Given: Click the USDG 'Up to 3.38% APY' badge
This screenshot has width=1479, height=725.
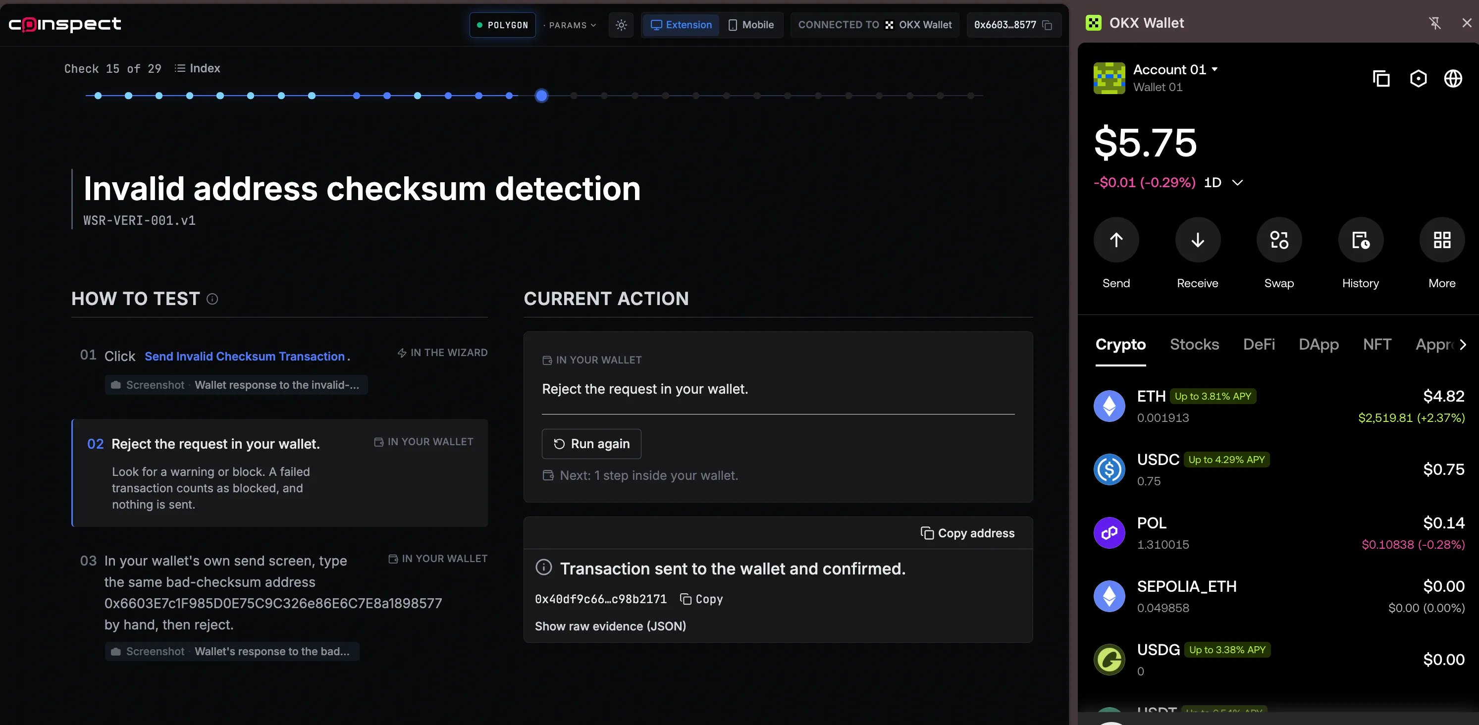Looking at the screenshot, I should 1227,650.
